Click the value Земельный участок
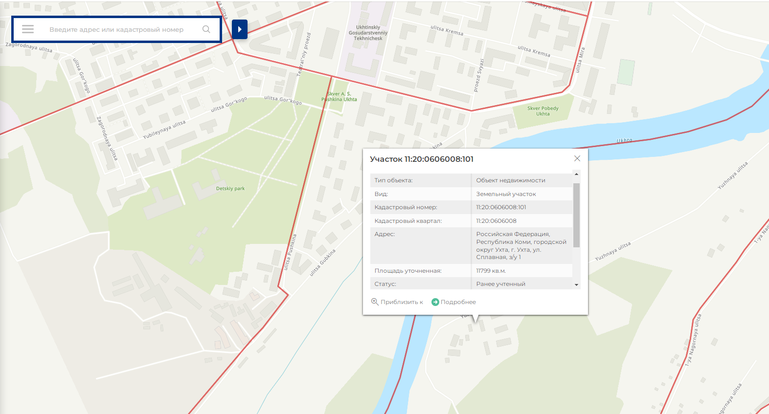The width and height of the screenshot is (769, 414). [506, 194]
